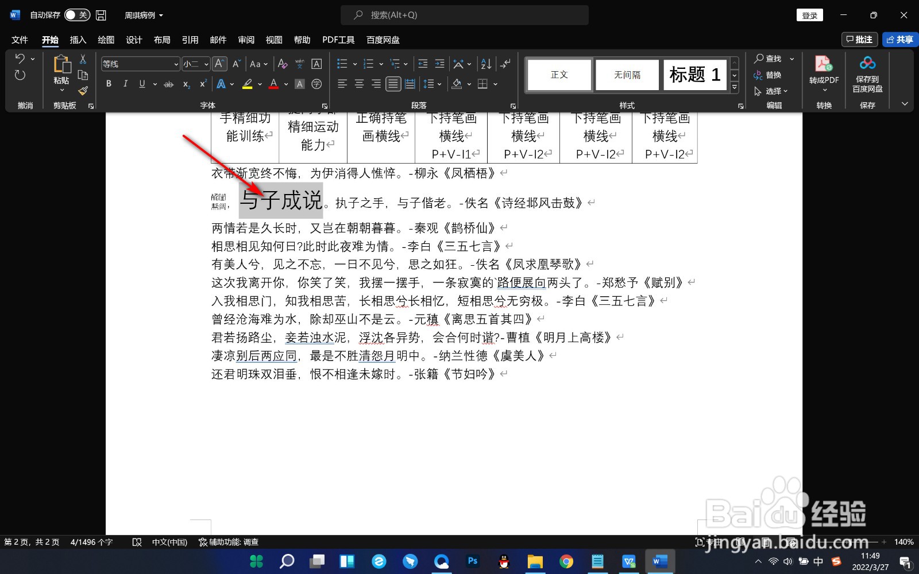919x574 pixels.
Task: Click the Sort A-Z icon
Action: coord(486,64)
